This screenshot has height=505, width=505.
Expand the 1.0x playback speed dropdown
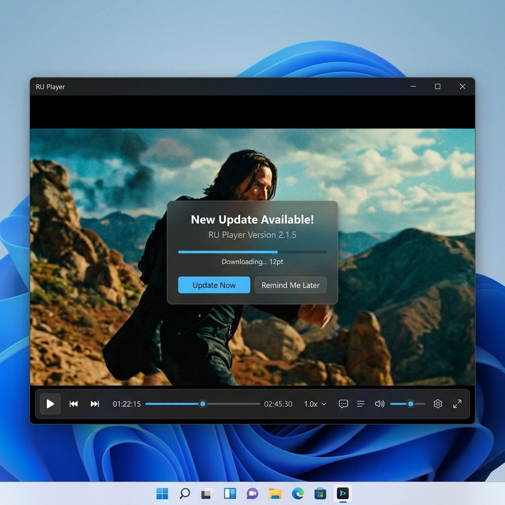pyautogui.click(x=315, y=404)
